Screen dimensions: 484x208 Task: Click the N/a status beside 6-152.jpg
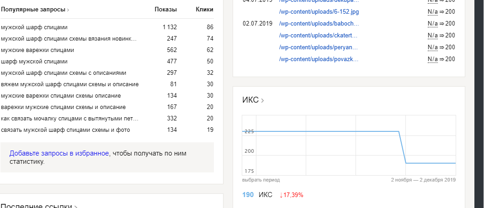pyautogui.click(x=433, y=12)
